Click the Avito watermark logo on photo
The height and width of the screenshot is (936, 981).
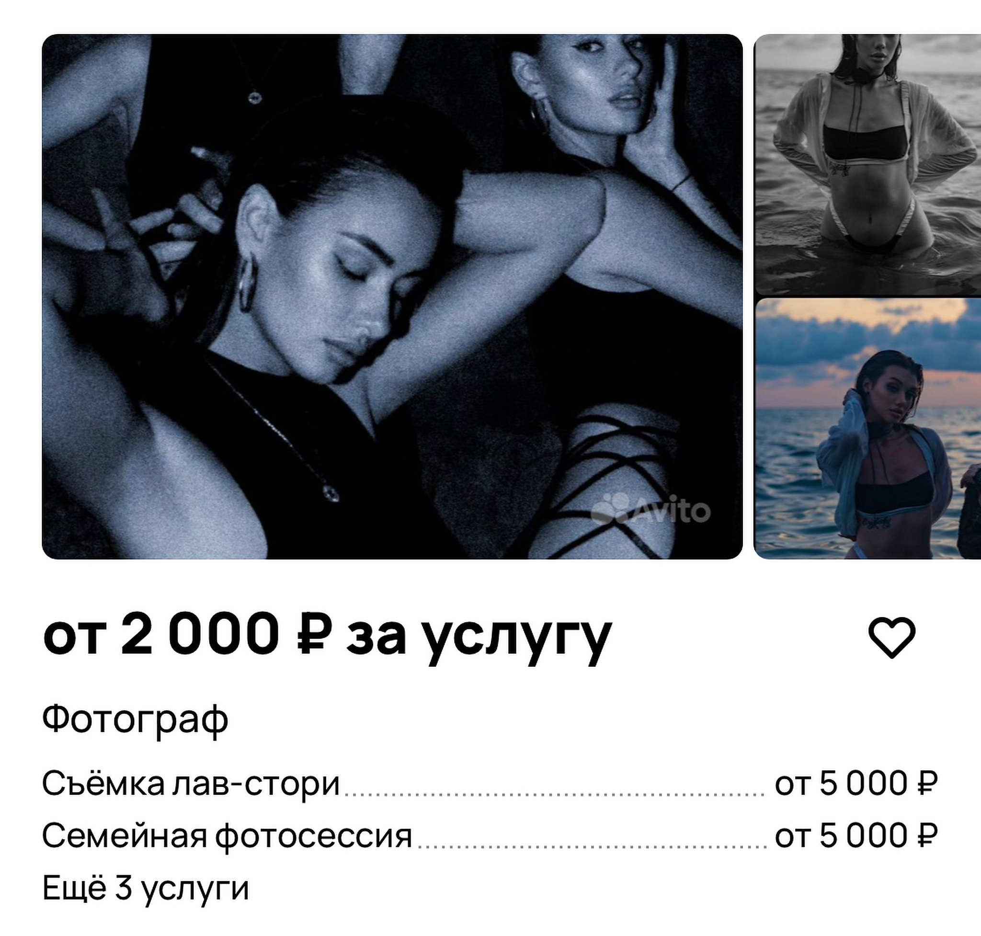[x=650, y=508]
